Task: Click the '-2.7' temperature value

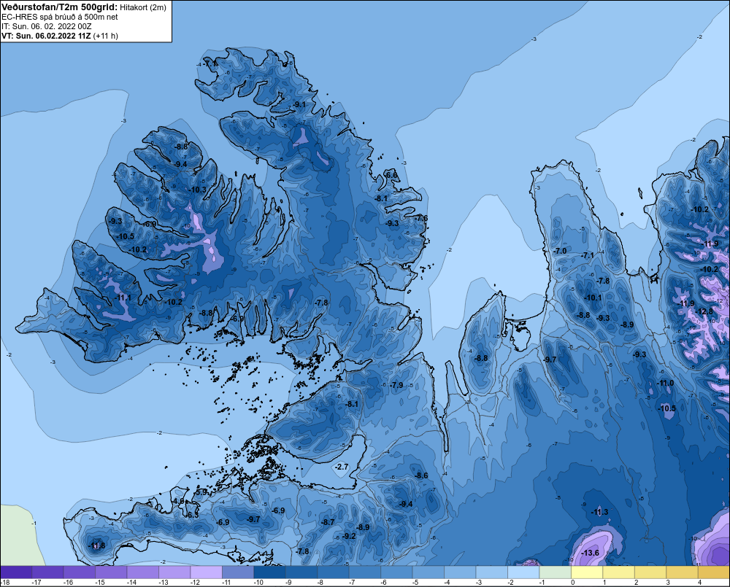Action: pos(342,467)
